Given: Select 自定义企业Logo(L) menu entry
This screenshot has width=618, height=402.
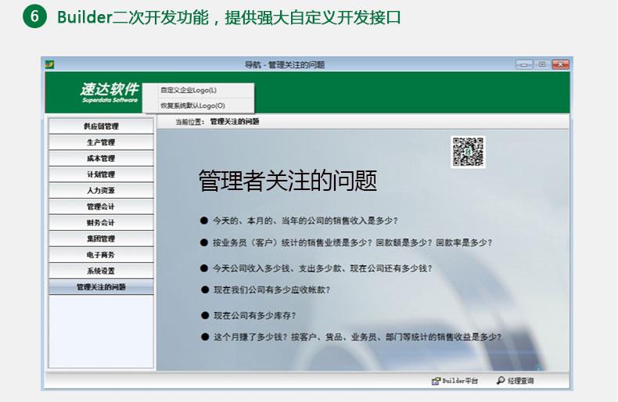Looking at the screenshot, I should click(x=188, y=90).
